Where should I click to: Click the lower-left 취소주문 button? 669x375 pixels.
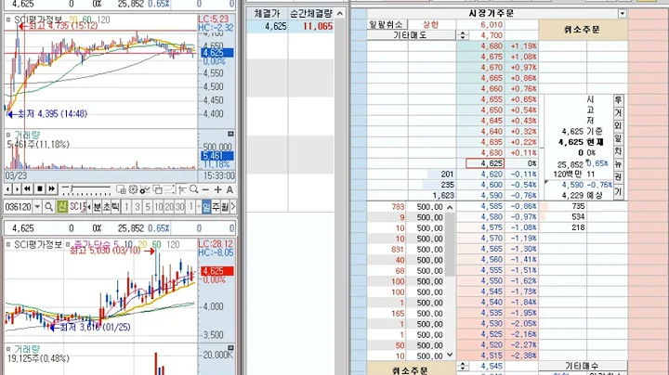(x=411, y=369)
